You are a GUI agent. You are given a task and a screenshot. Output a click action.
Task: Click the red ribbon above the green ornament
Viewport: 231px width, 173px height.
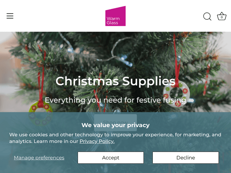pyautogui.click(x=42, y=77)
